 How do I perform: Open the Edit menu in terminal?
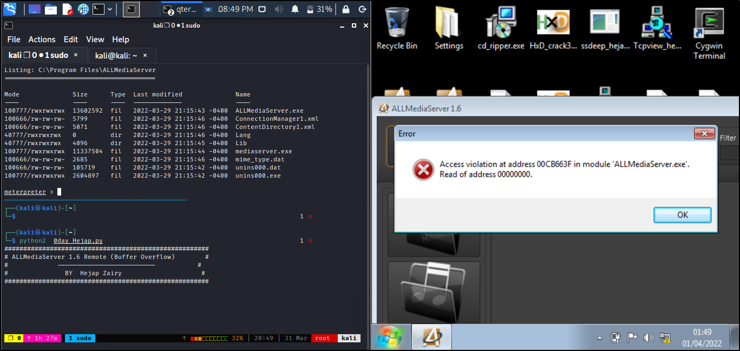(71, 40)
